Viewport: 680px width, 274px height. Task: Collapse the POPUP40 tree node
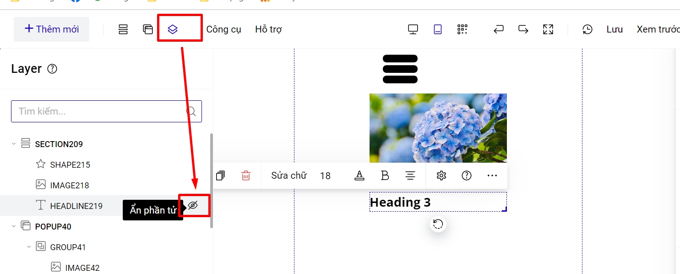(x=14, y=226)
